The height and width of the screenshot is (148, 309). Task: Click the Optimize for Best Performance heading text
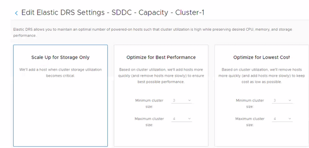coord(161,57)
